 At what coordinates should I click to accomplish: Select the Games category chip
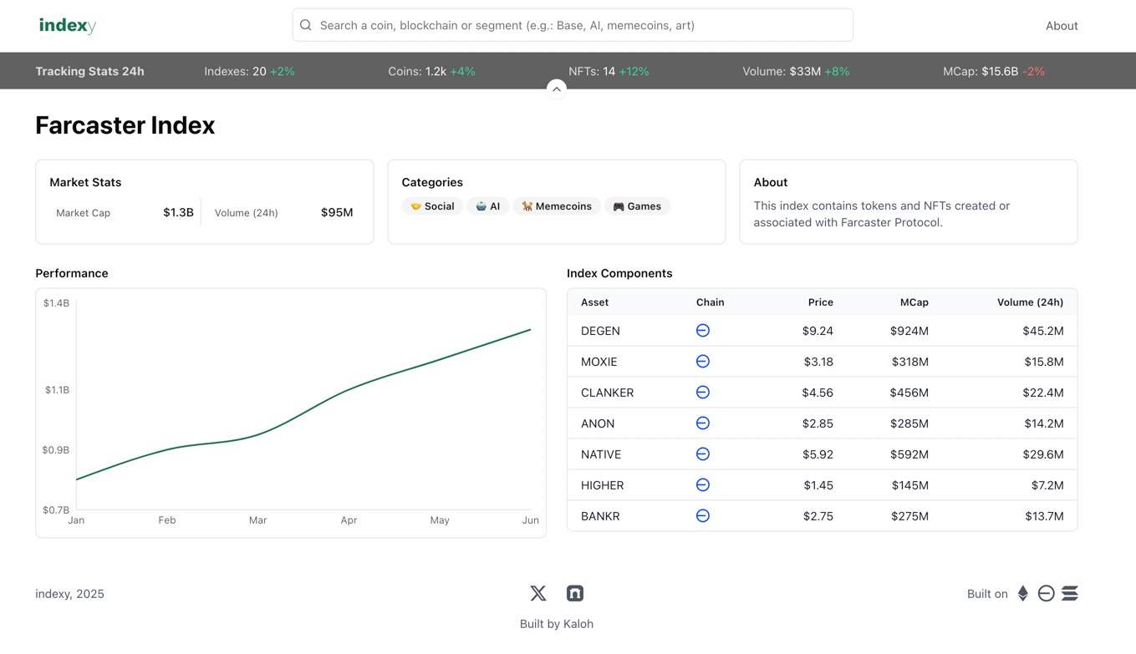point(637,206)
